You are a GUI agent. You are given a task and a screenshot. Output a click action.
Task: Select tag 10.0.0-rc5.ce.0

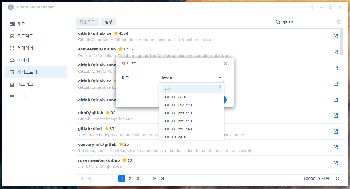(191, 121)
